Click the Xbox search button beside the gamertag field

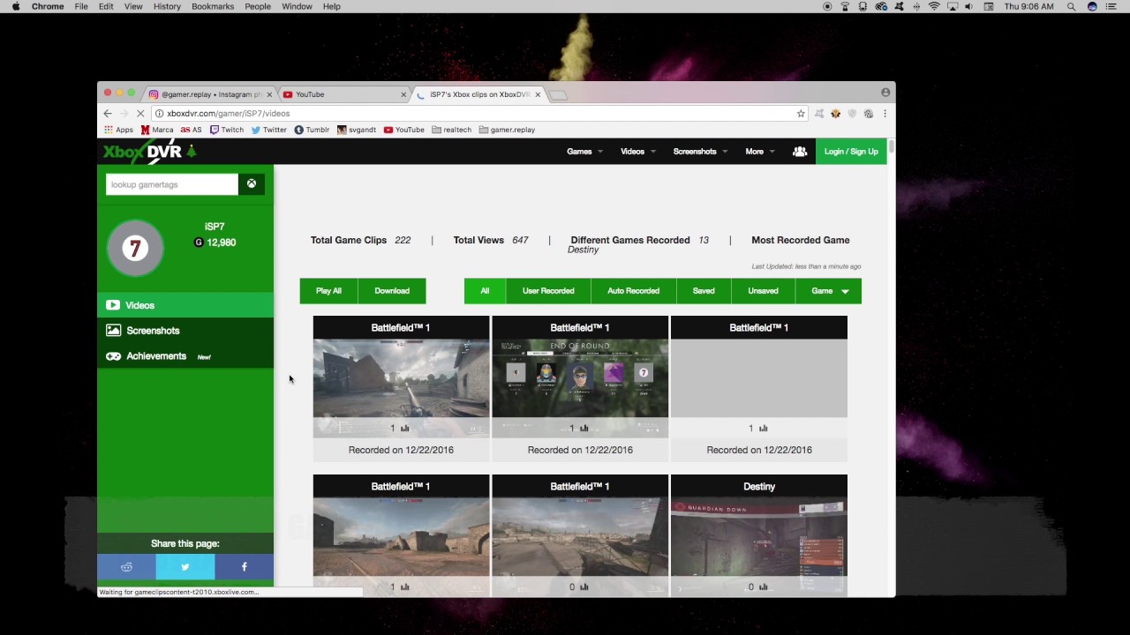pyautogui.click(x=252, y=183)
